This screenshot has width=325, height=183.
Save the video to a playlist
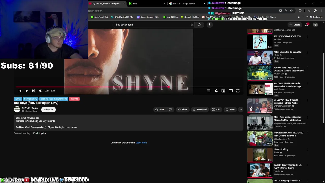(230, 110)
